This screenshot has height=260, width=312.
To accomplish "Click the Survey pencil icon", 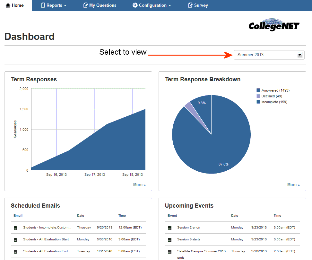I will 190,5.
